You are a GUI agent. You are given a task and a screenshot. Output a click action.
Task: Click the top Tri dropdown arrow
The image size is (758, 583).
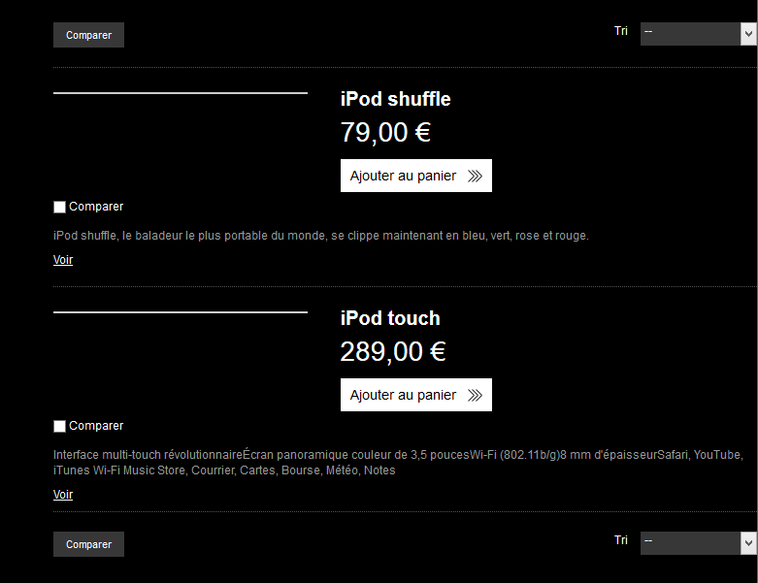pos(748,34)
